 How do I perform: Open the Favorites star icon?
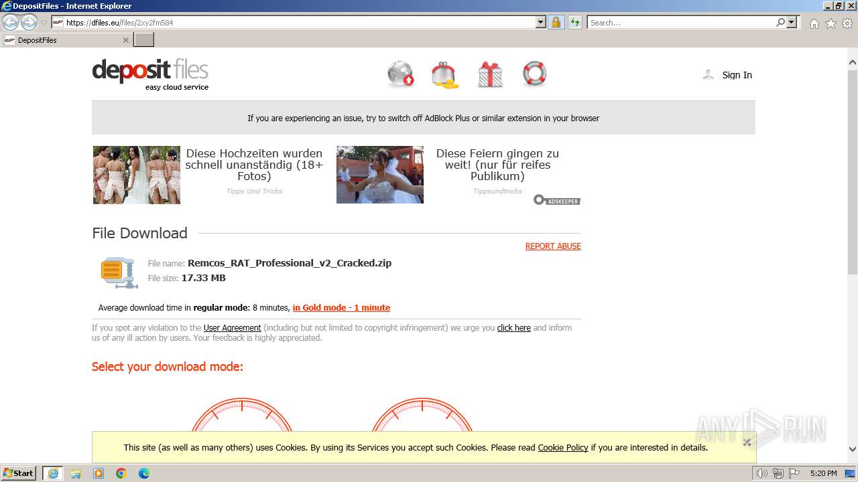pos(831,23)
